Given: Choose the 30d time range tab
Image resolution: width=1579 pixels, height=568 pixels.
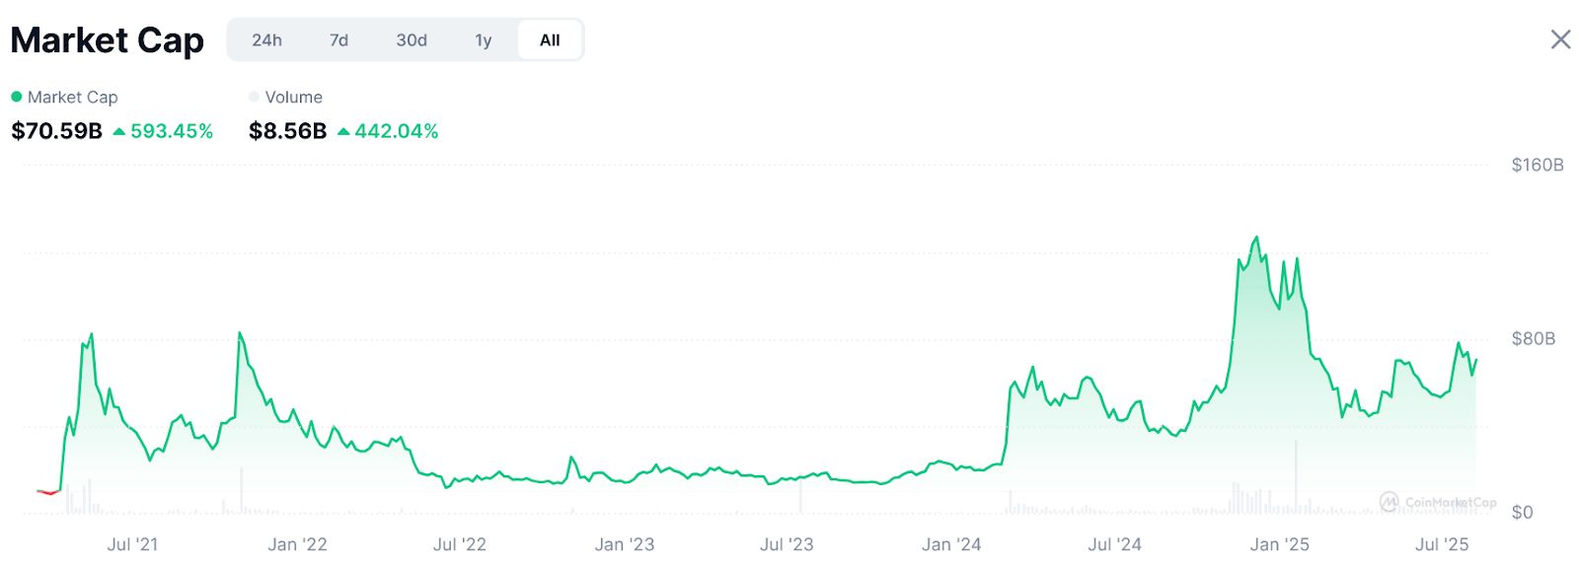Looking at the screenshot, I should tap(412, 40).
